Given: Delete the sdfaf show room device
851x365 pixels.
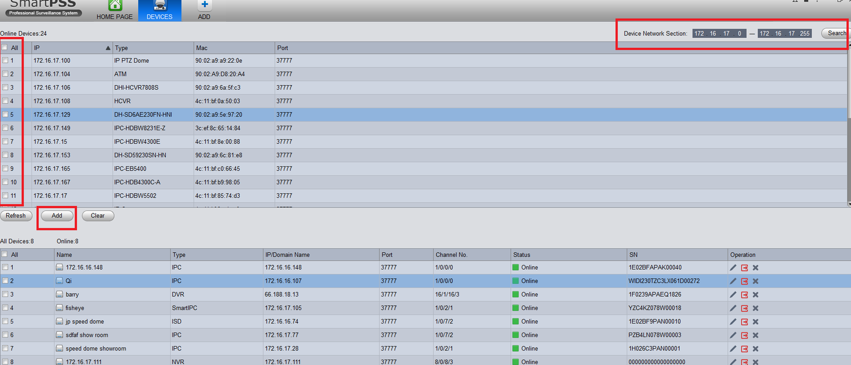Looking at the screenshot, I should (x=755, y=335).
